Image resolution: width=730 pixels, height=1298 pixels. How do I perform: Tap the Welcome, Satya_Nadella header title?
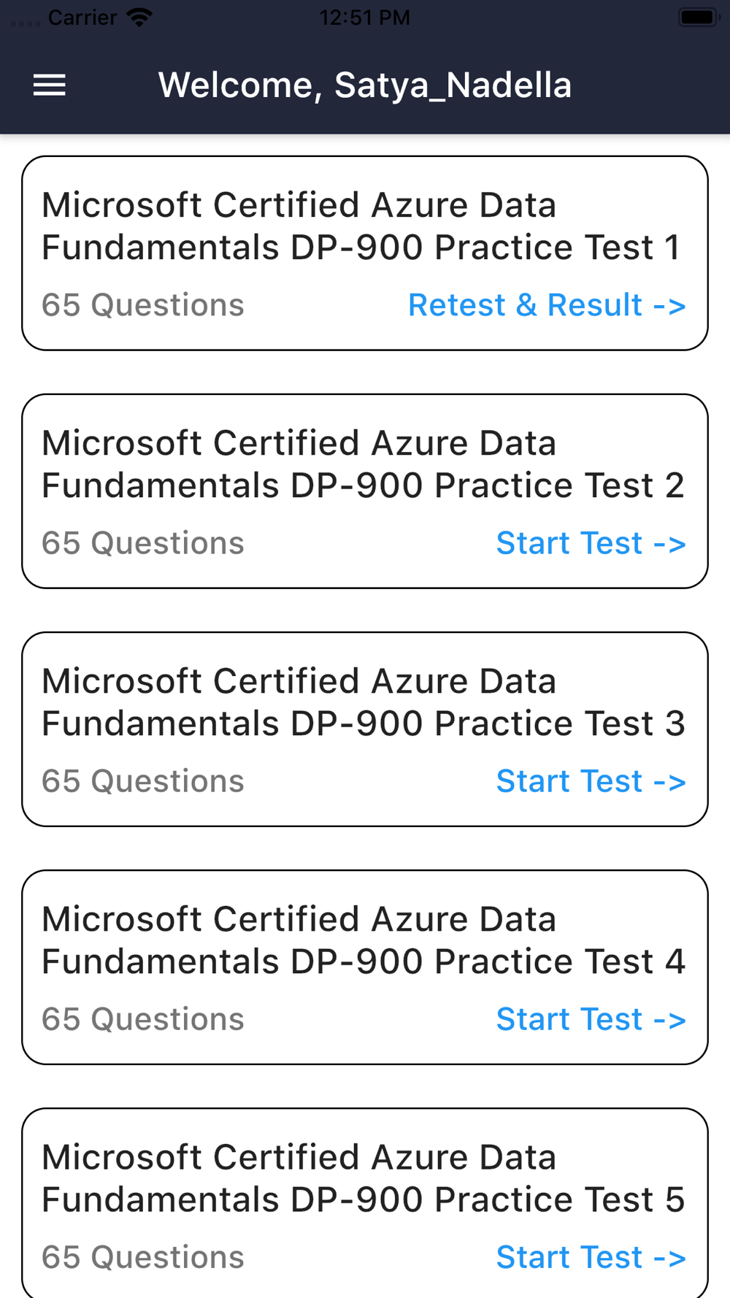coord(365,85)
